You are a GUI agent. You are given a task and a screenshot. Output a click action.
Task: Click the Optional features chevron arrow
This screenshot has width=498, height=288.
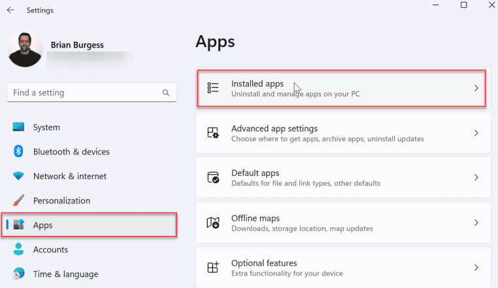[476, 267]
